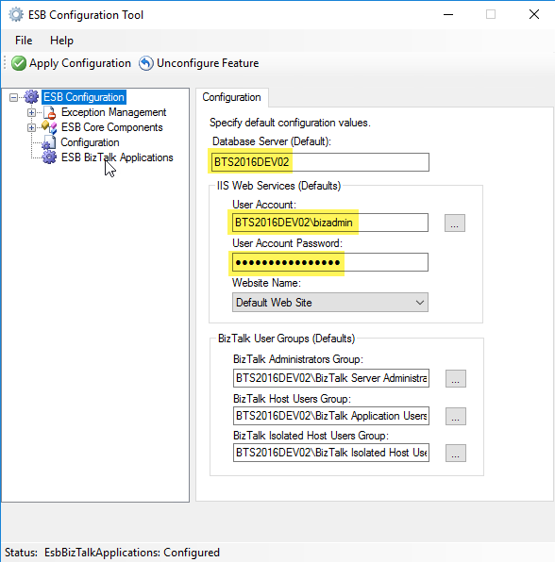Select Configuration tree item in left pane
Screen dimensions: 555x562
click(x=90, y=142)
